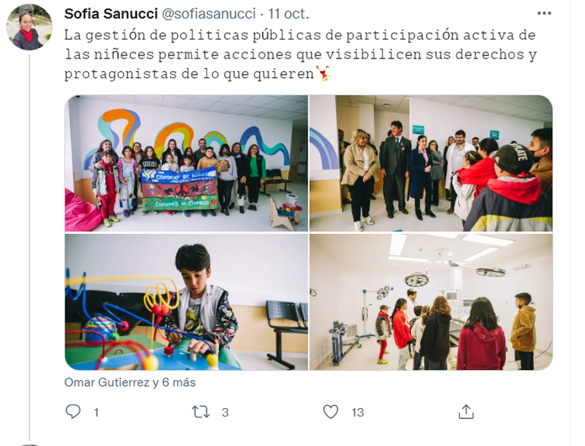The height and width of the screenshot is (446, 585).
Task: Open photo of boy playing bead maze
Action: pos(186,302)
